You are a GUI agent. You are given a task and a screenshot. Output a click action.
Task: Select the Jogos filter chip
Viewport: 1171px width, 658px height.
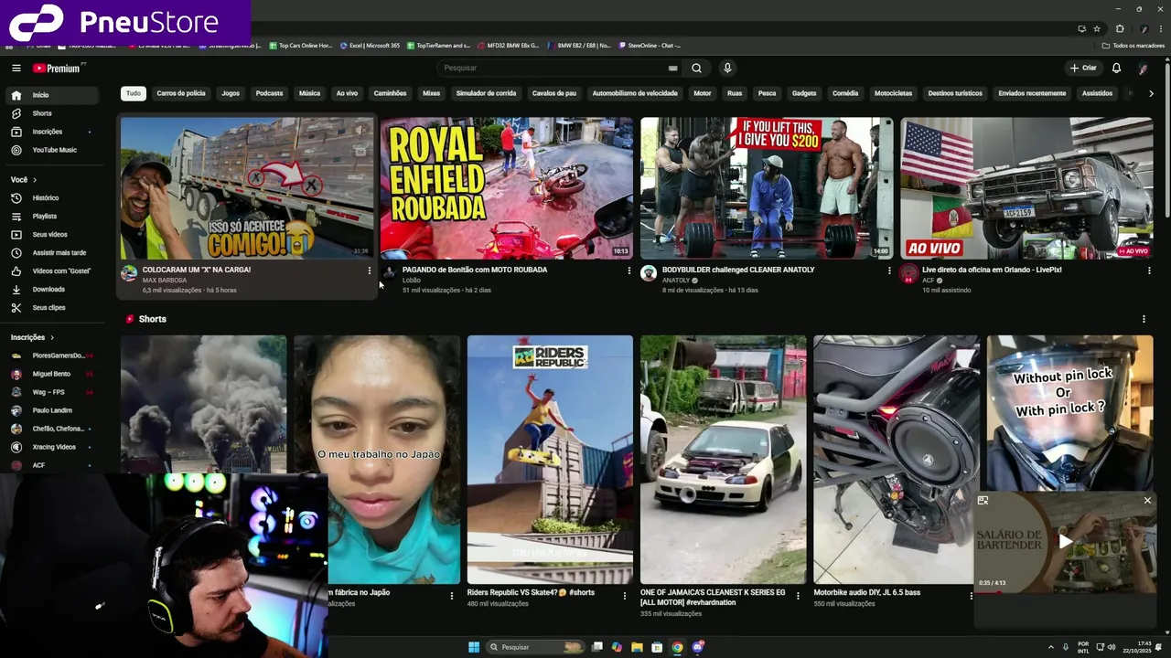[x=231, y=93]
